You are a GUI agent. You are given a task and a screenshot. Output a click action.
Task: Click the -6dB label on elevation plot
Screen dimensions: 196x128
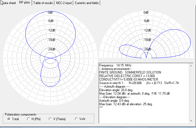(x=146, y=21)
